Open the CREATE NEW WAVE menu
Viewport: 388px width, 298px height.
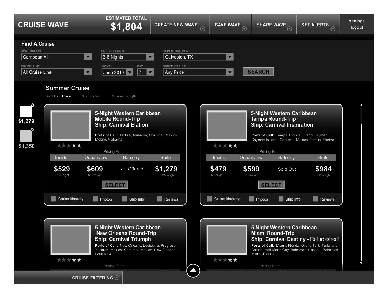(180, 24)
